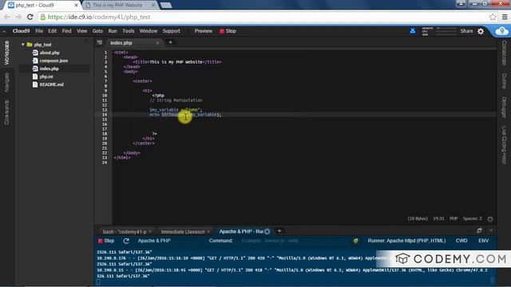Open about.php in the file tree
The image size is (511, 287).
click(x=50, y=53)
